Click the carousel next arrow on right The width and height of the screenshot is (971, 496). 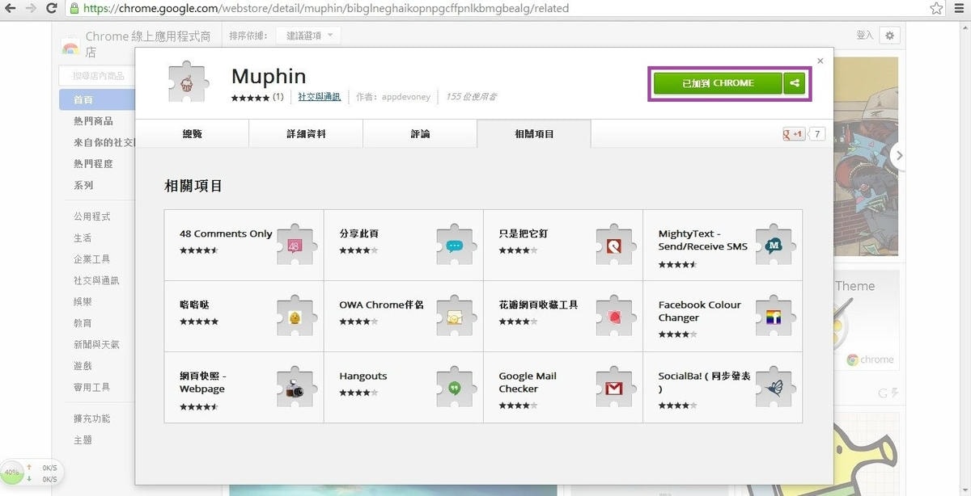(898, 155)
